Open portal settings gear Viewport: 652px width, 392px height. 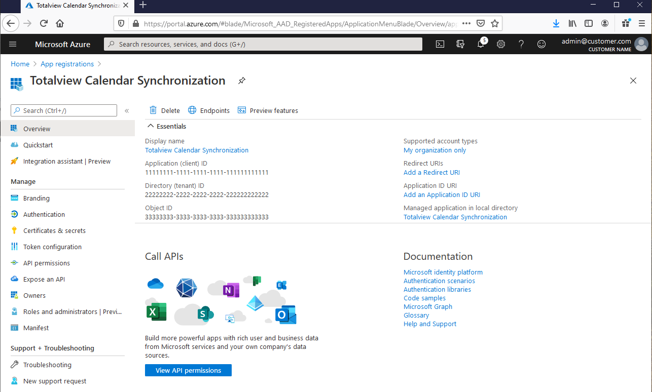[501, 44]
